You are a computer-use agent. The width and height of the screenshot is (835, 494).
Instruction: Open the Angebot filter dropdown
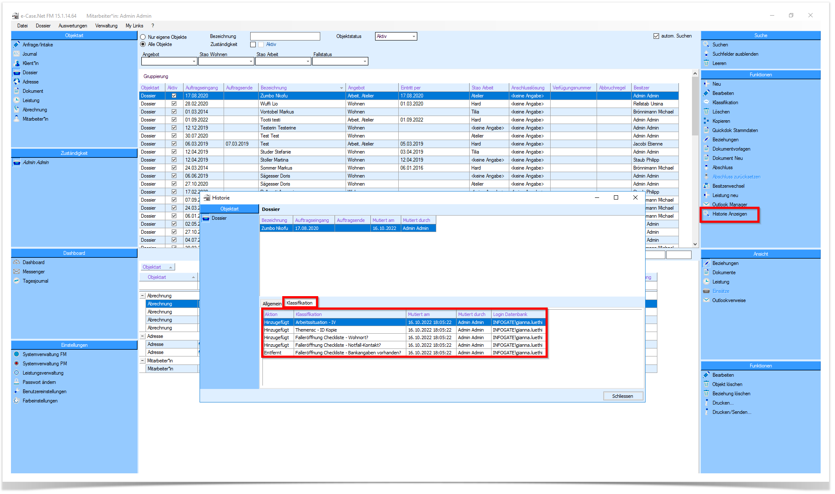pos(194,62)
